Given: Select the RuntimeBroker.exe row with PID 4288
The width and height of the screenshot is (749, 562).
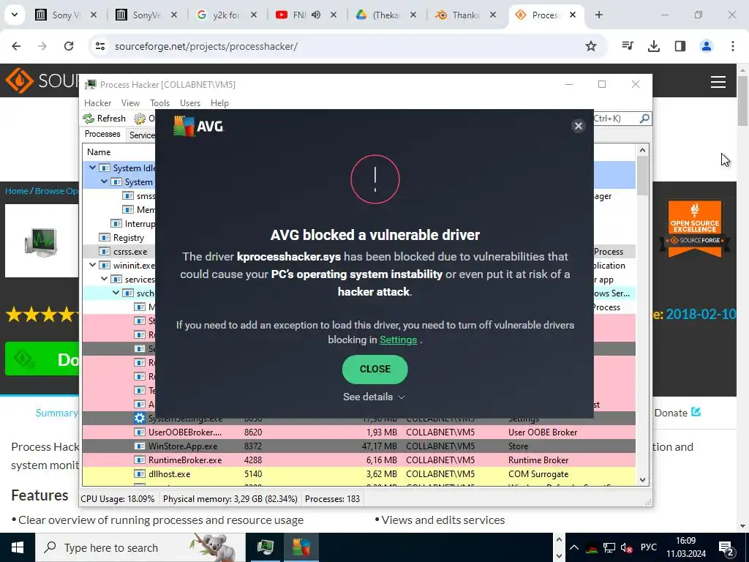Looking at the screenshot, I should pyautogui.click(x=358, y=460).
